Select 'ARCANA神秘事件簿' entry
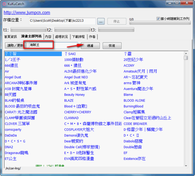Viewport: 195px width, 176px height. pos(21,83)
